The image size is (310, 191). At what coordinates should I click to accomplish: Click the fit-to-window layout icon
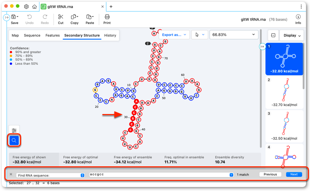tap(273, 35)
